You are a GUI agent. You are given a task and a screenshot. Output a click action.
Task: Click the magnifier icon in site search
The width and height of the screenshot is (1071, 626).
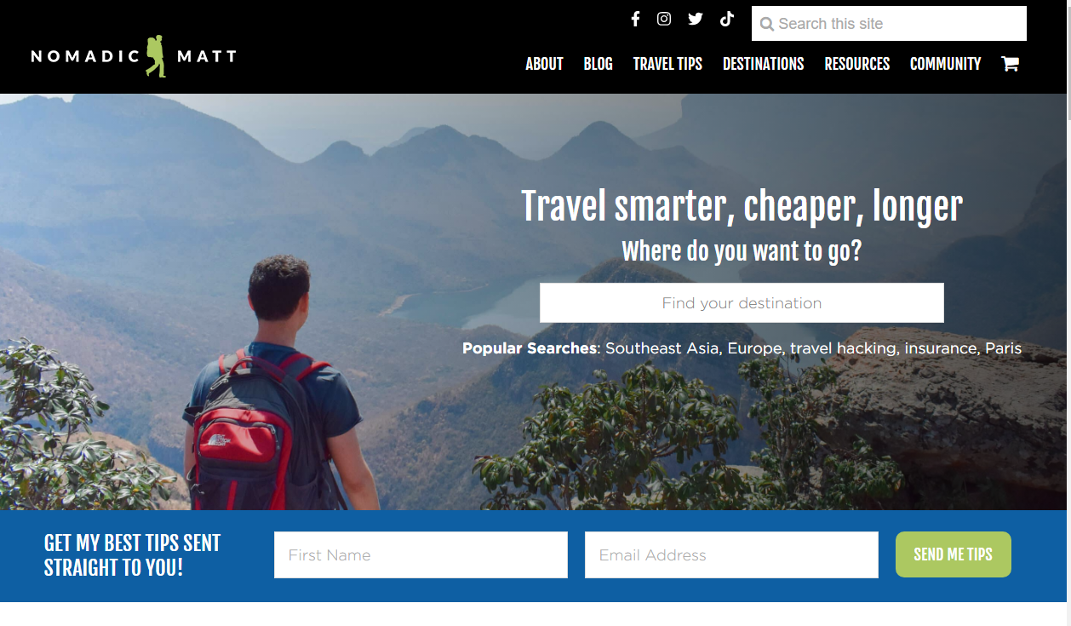[x=766, y=24]
